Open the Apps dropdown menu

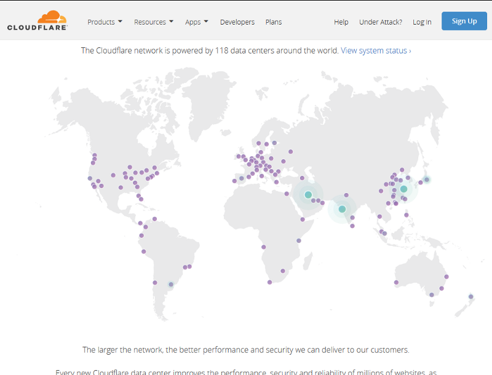click(x=197, y=22)
